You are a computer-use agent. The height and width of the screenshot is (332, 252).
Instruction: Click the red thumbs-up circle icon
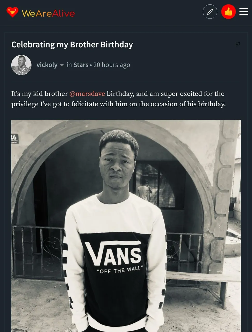pos(228,12)
